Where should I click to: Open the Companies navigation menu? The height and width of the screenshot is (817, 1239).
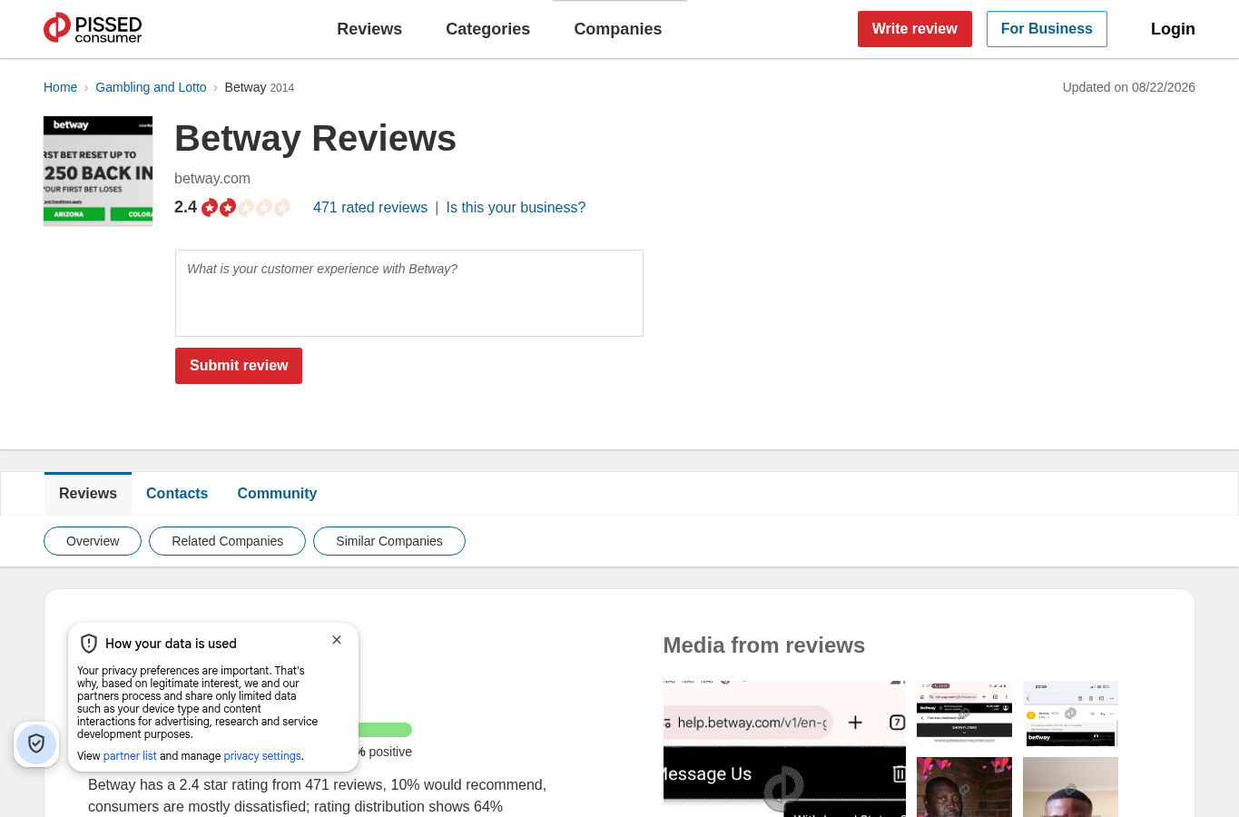618,29
